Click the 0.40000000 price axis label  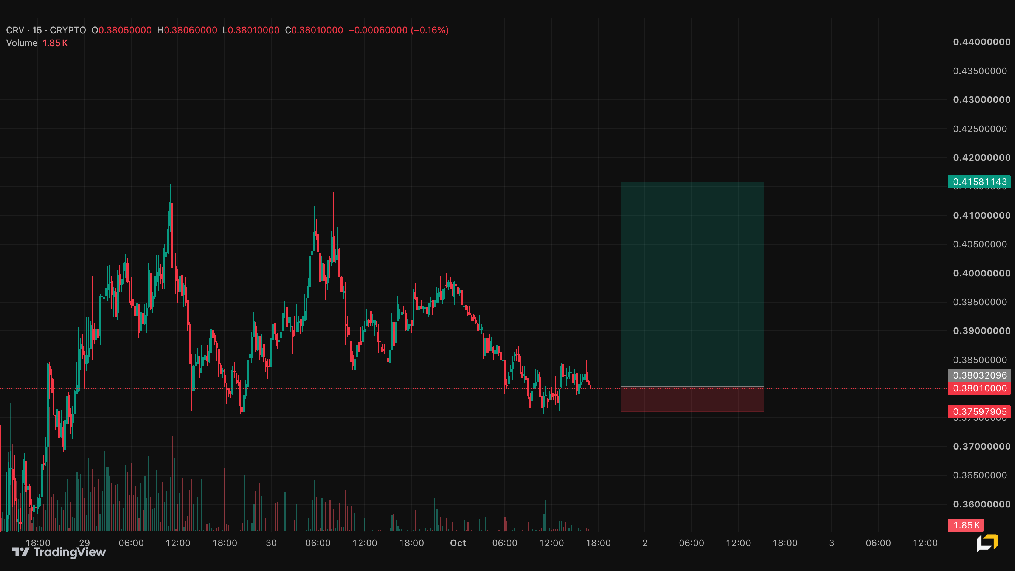(x=981, y=273)
